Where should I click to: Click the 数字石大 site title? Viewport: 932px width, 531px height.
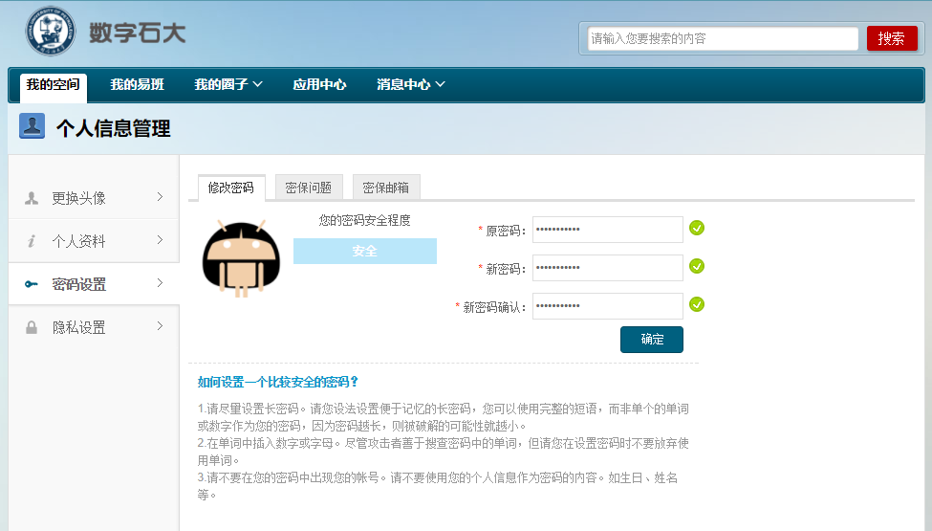point(138,33)
